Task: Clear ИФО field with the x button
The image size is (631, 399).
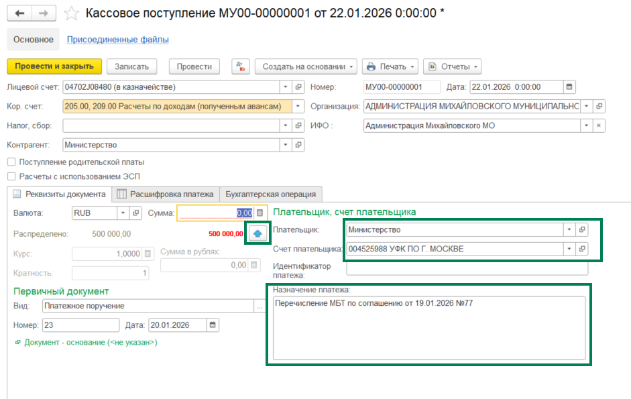Action: 599,125
